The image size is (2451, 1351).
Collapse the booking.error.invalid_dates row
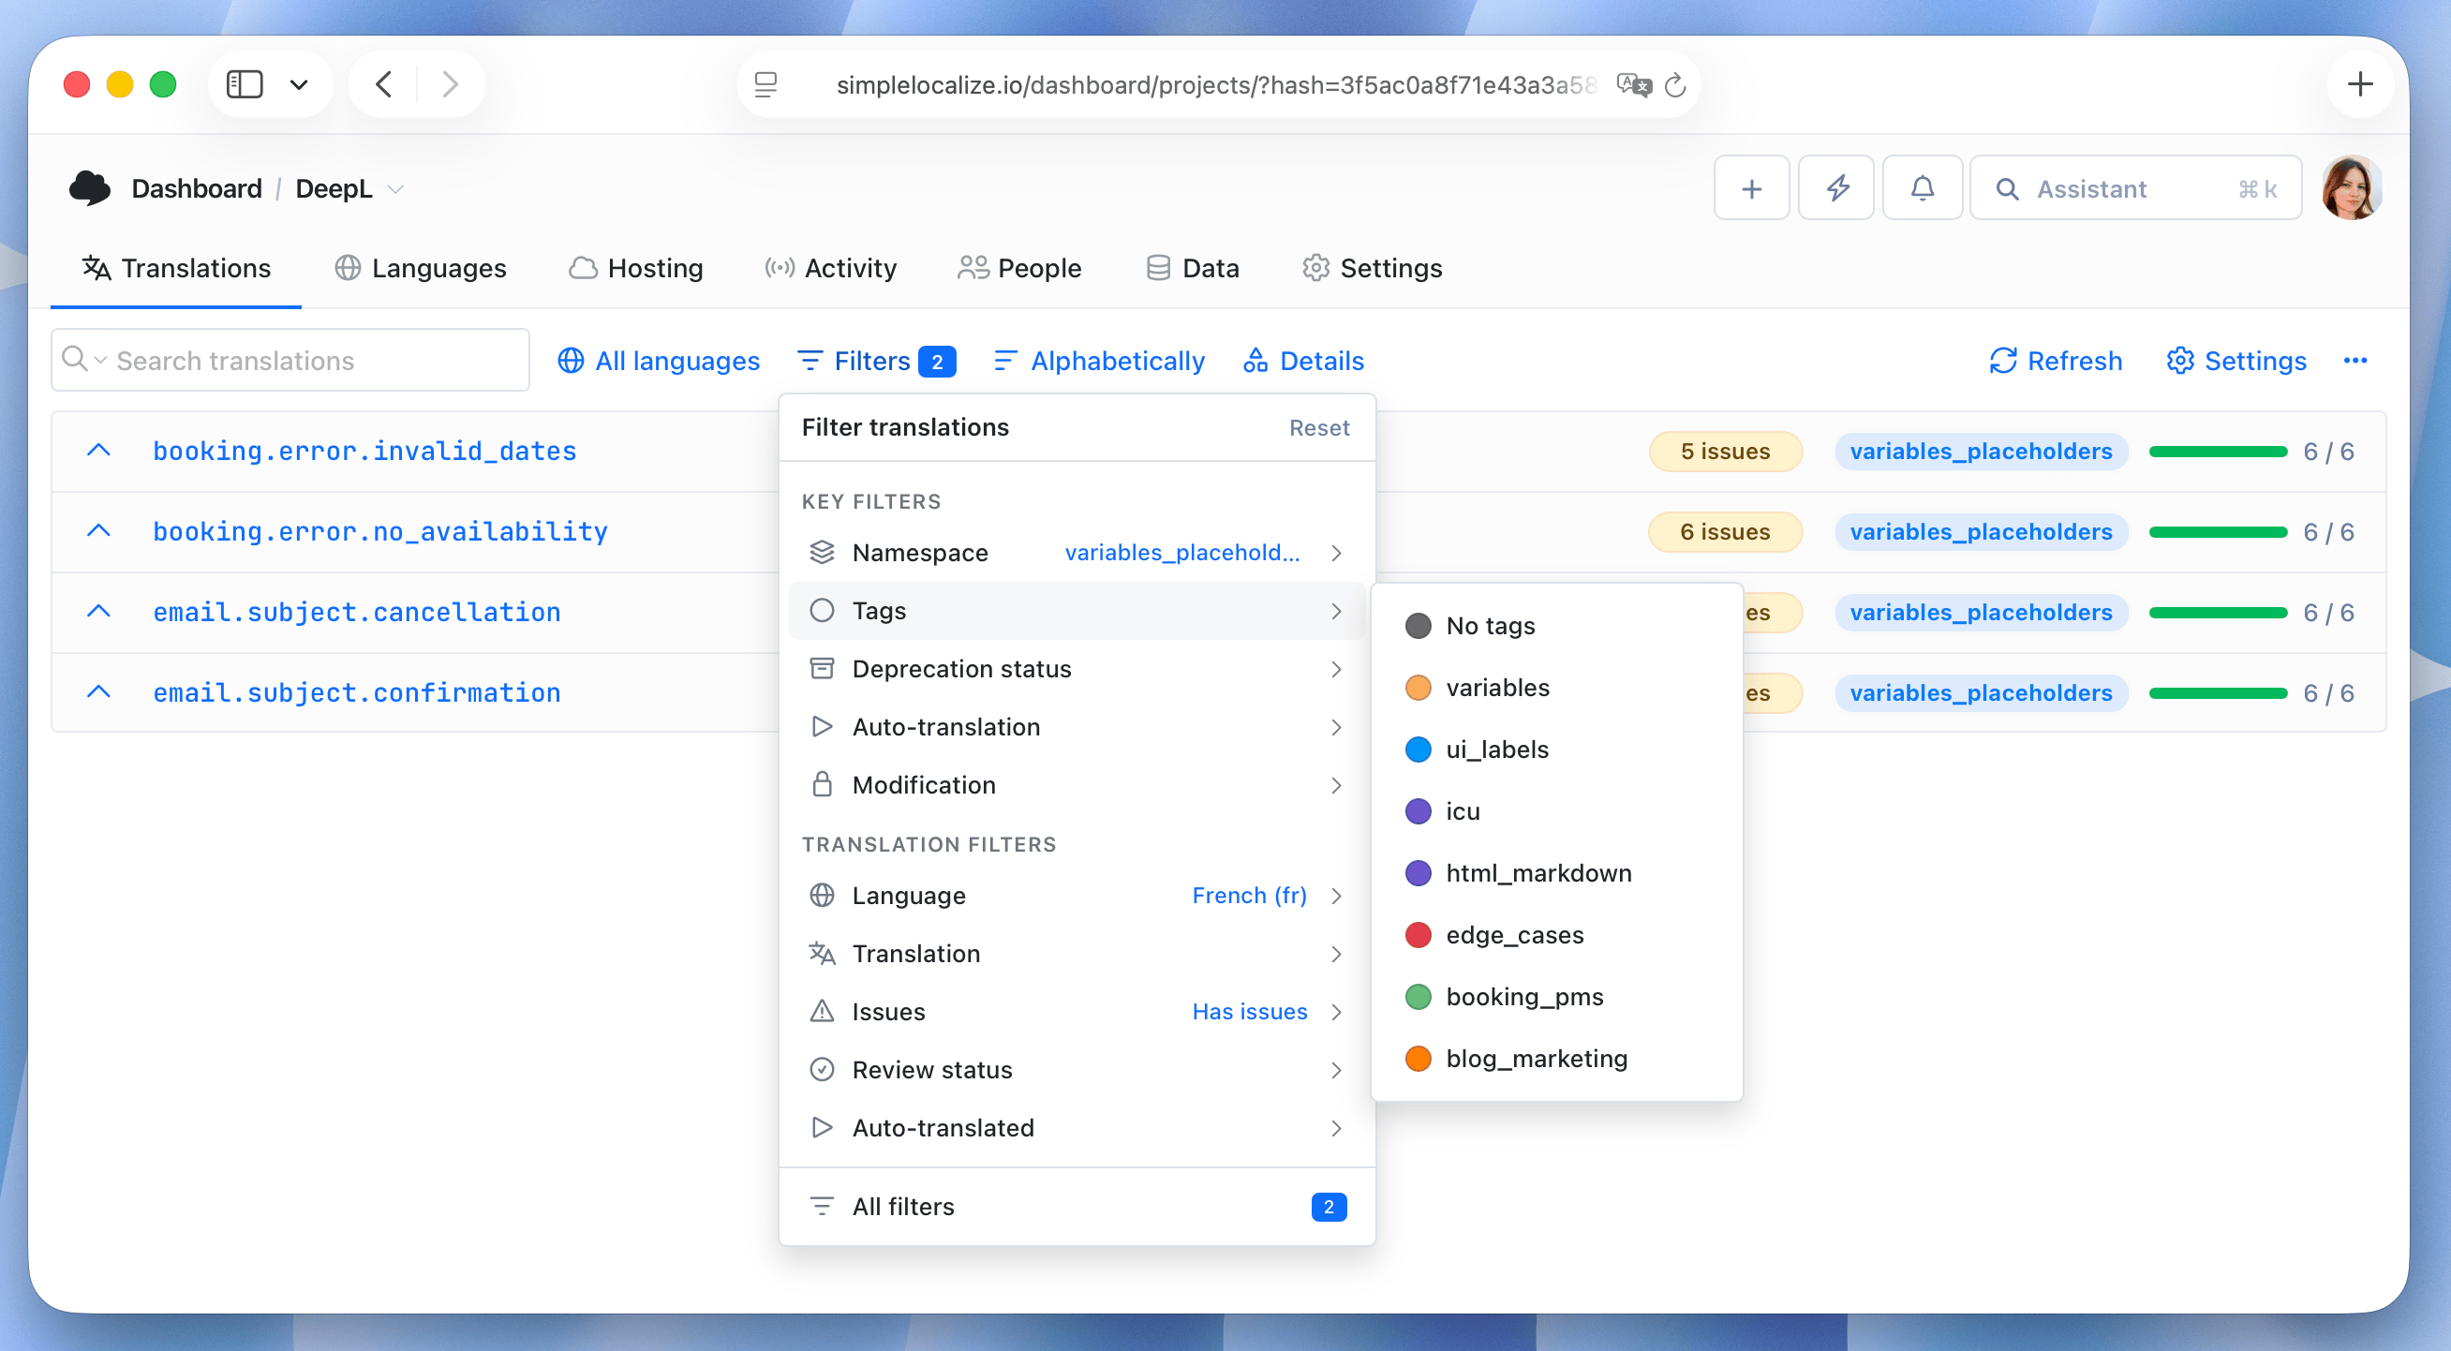point(98,449)
